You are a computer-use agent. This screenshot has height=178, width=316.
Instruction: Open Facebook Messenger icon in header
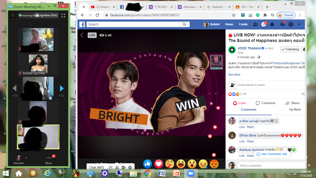point(264,24)
